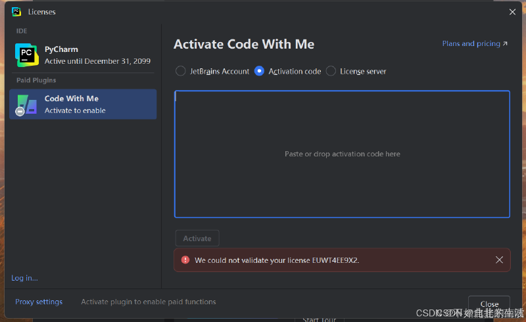Focus the activation code text area

342,154
